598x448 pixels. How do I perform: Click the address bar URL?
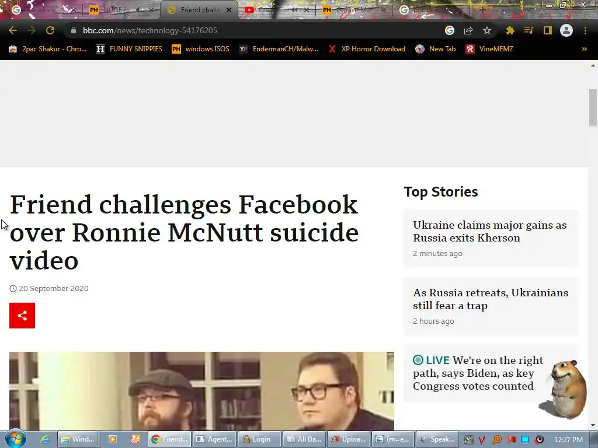[x=150, y=30]
